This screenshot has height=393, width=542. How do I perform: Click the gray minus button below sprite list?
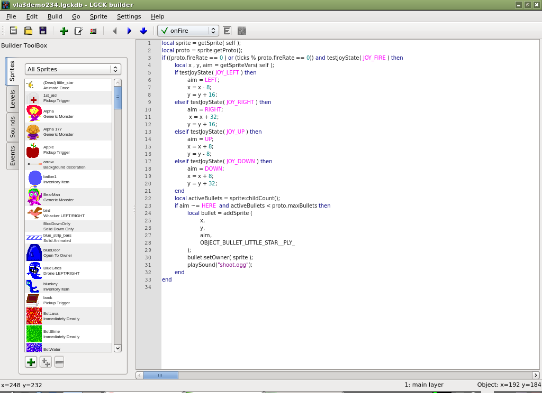59,362
